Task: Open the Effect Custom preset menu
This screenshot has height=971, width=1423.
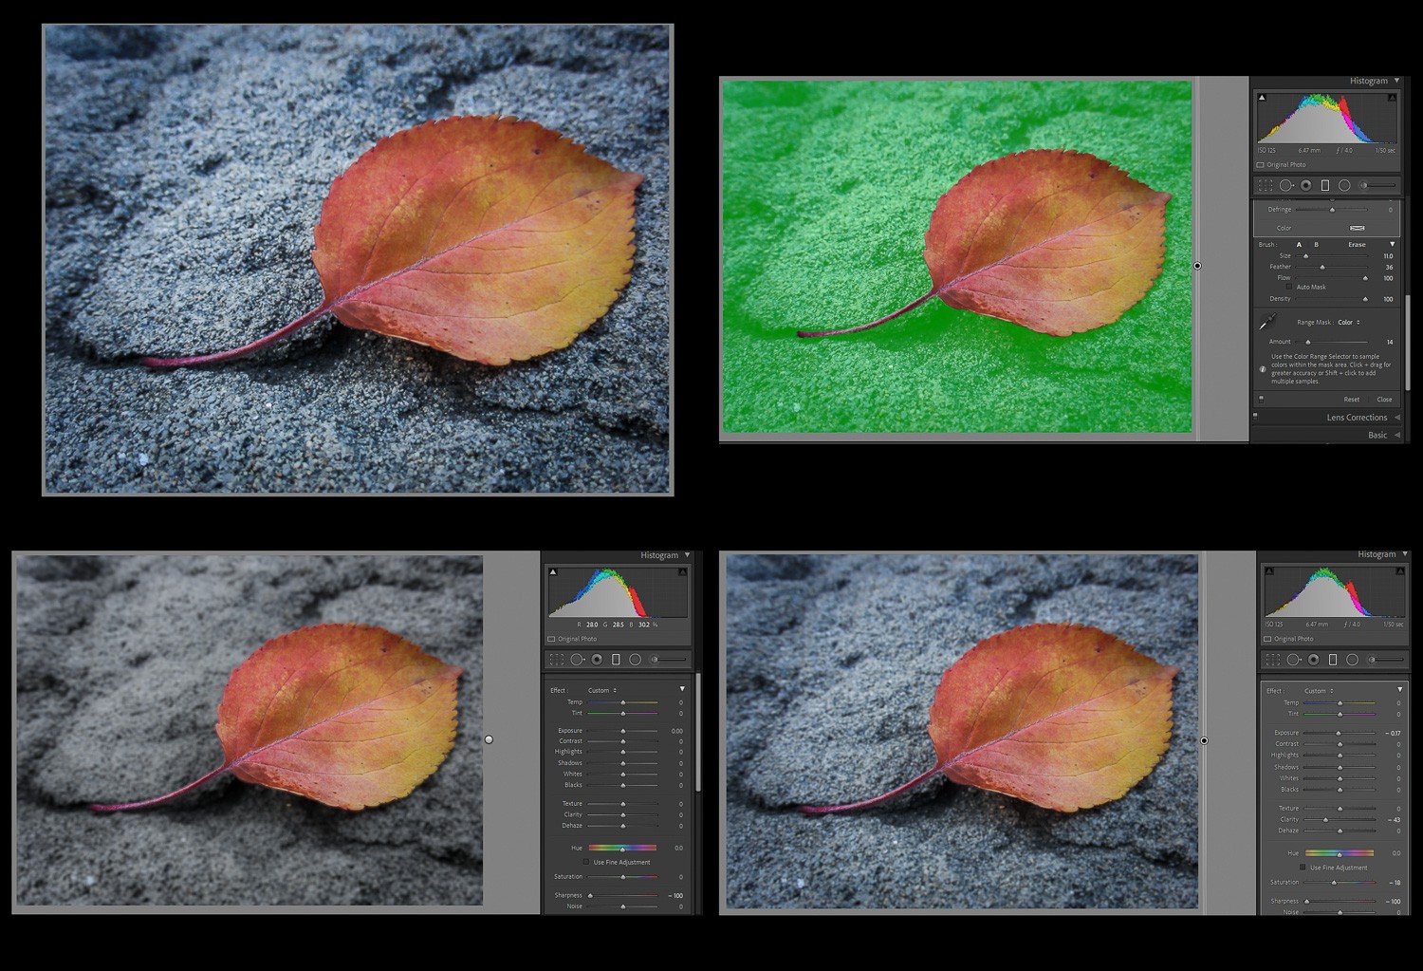Action: [x=1319, y=691]
